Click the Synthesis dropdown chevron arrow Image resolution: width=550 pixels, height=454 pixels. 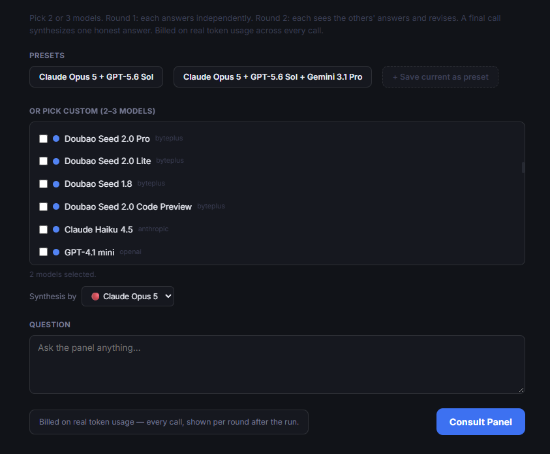click(168, 297)
